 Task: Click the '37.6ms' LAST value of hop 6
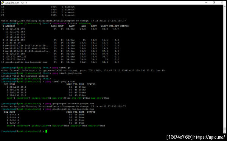pyautogui.click(x=70, y=51)
